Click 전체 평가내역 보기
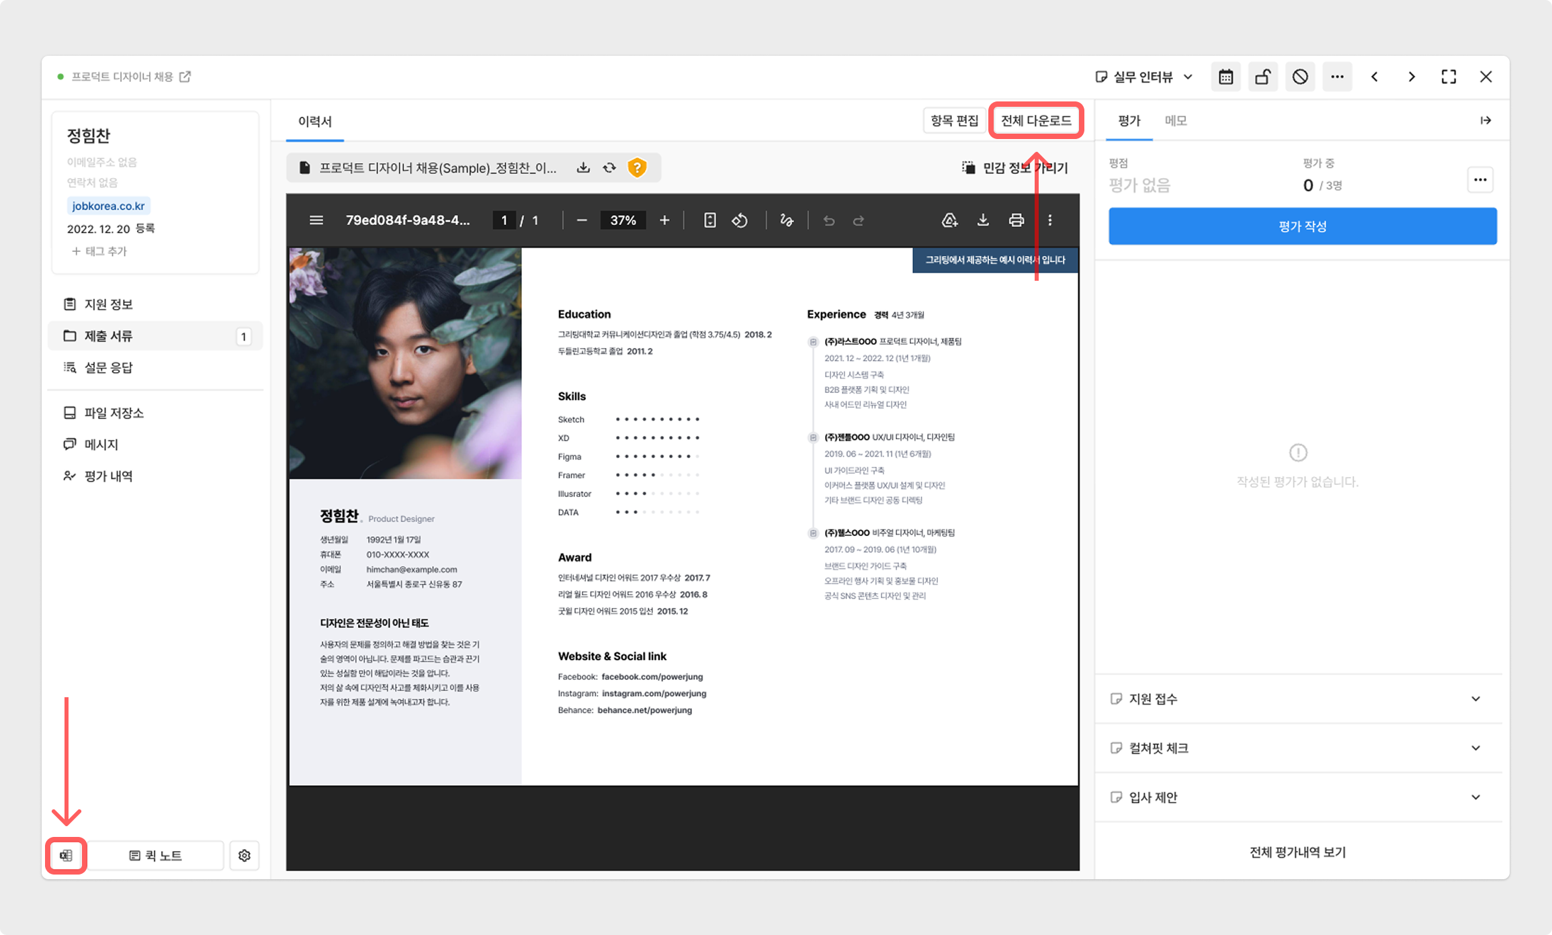The height and width of the screenshot is (935, 1552). (1298, 852)
